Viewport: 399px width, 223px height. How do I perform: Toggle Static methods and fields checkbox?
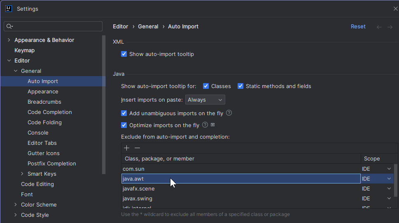pos(240,86)
